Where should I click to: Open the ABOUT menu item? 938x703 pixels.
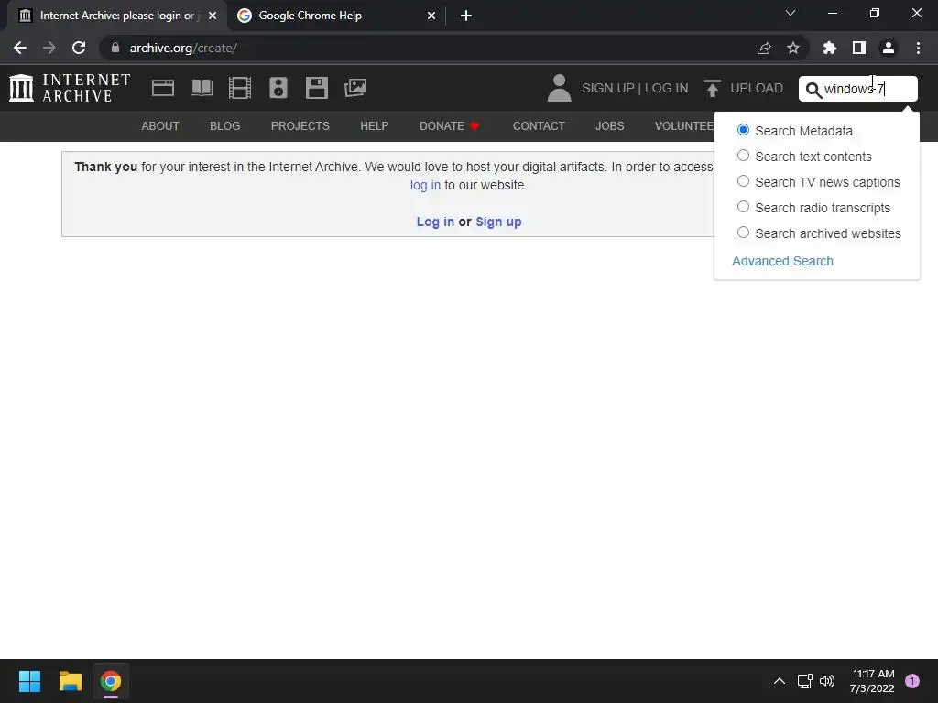click(160, 126)
